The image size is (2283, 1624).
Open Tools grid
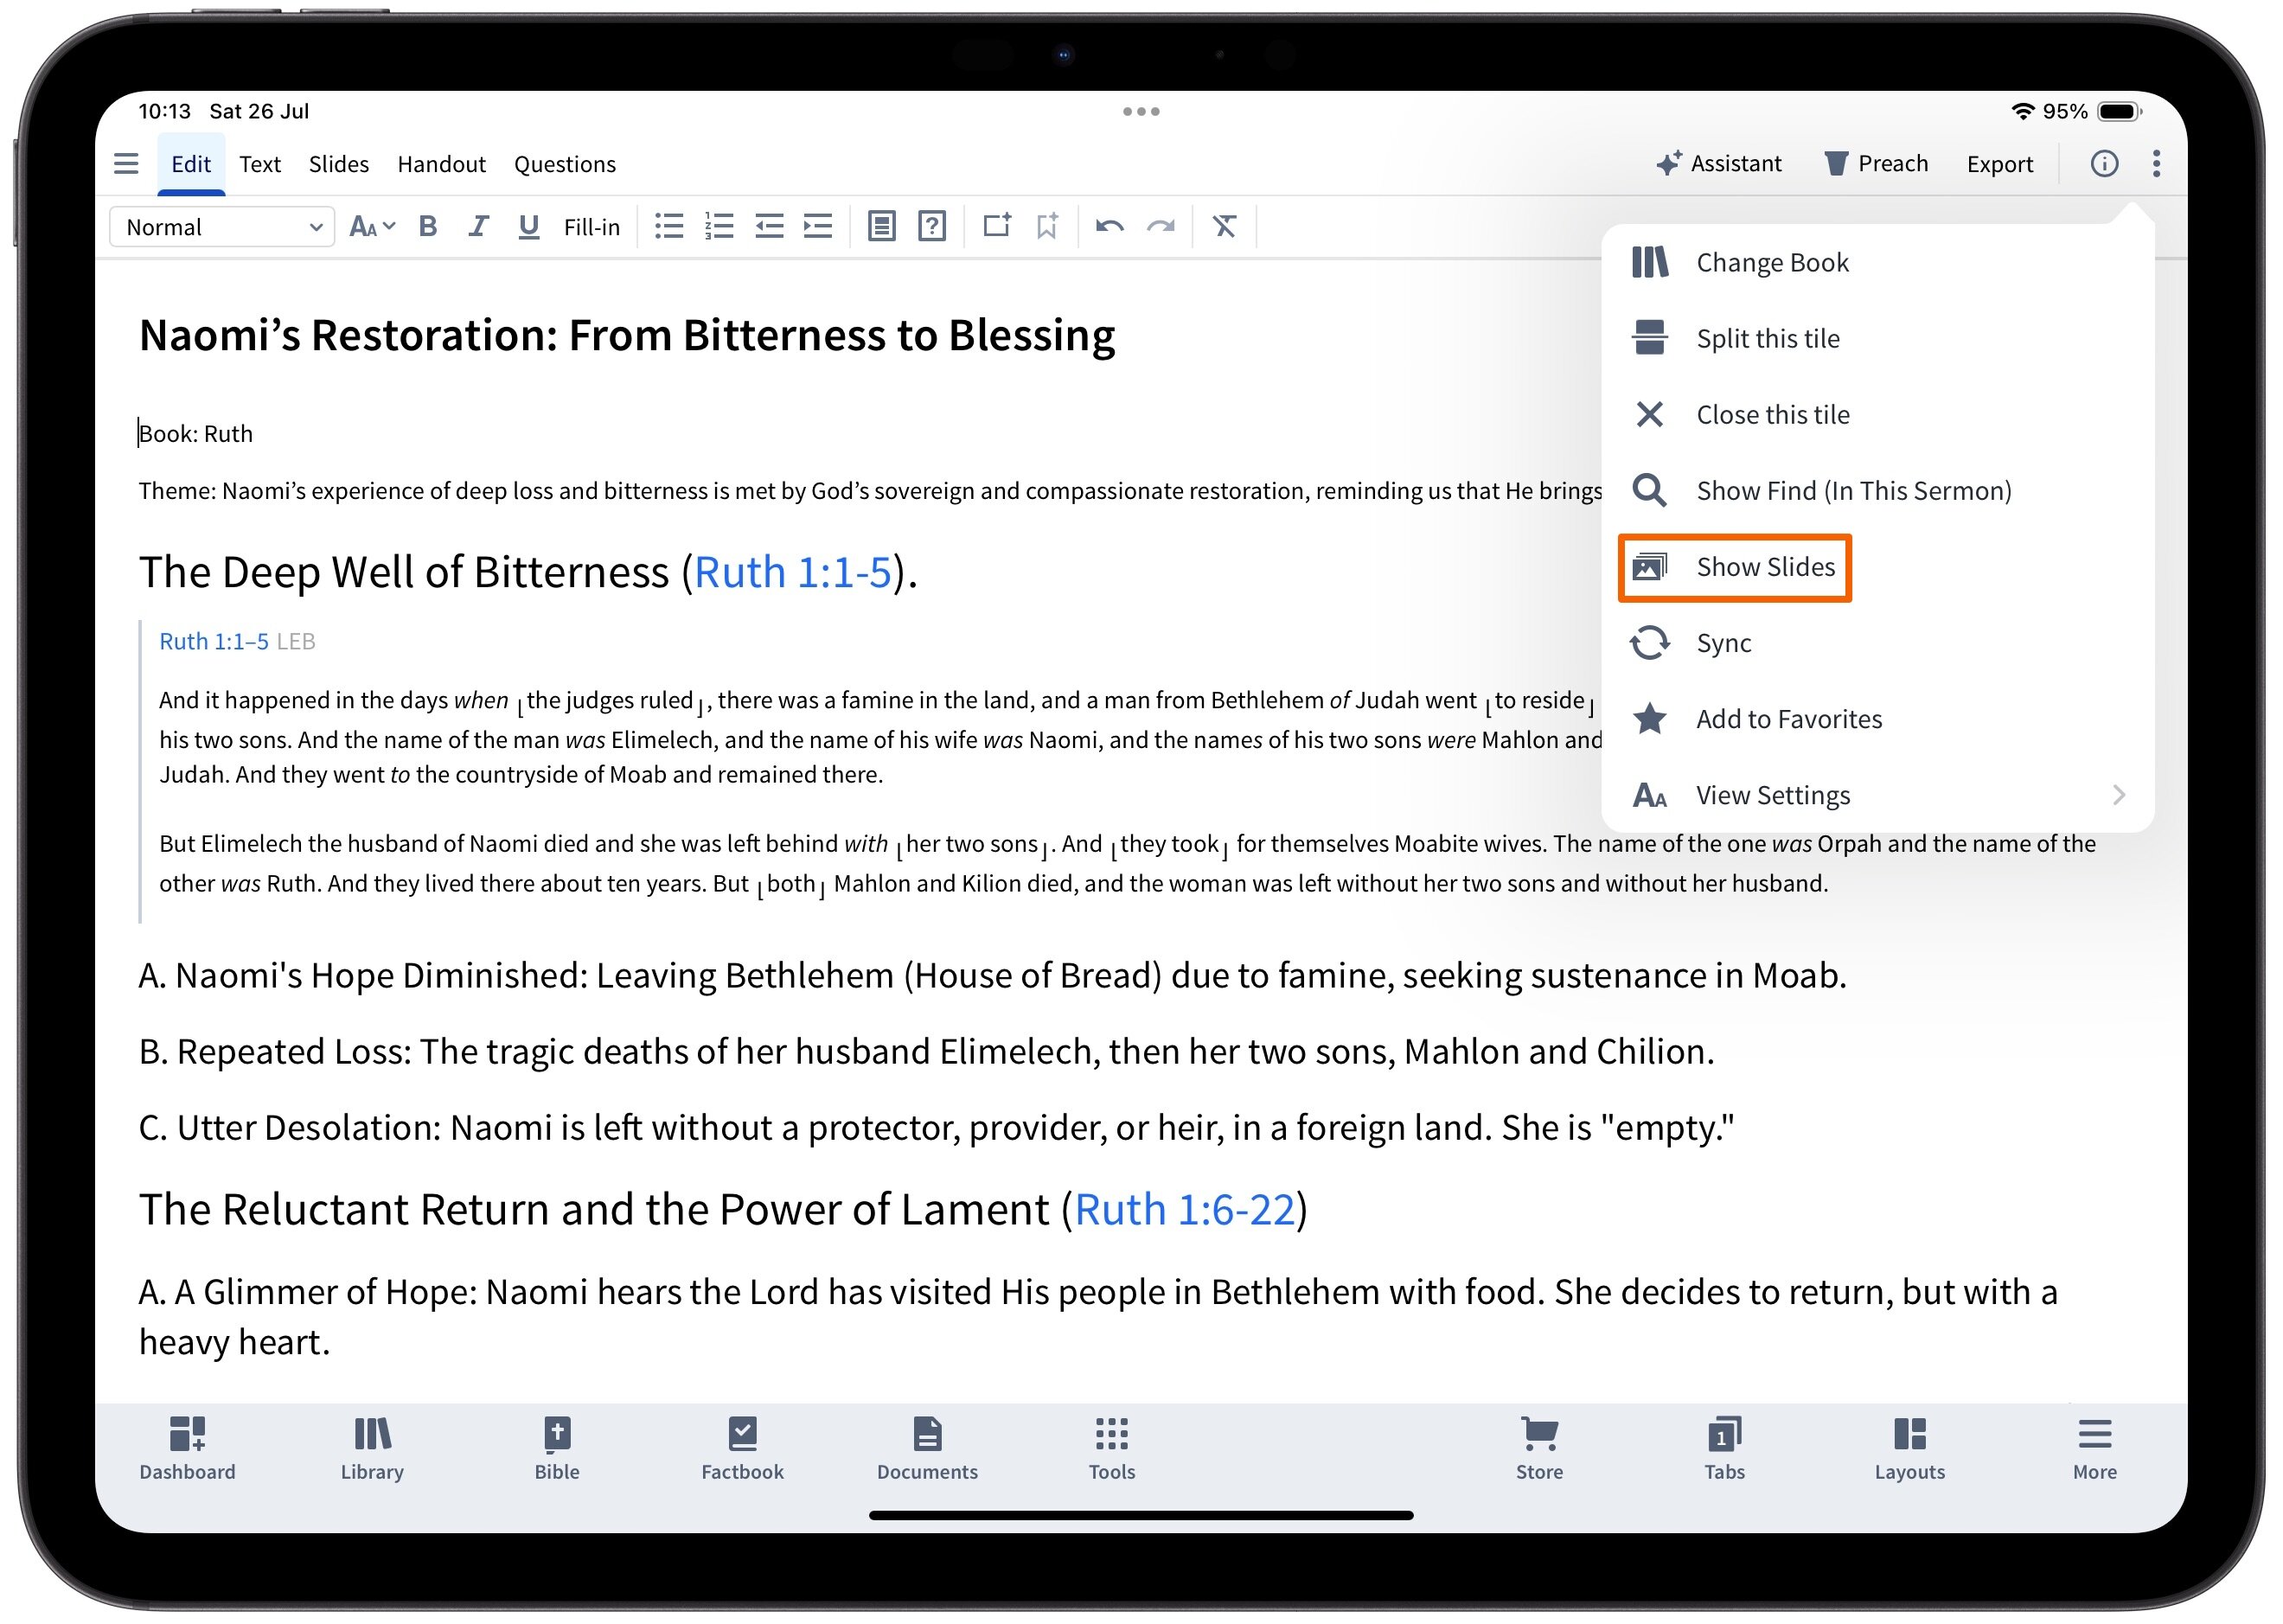[x=1112, y=1448]
